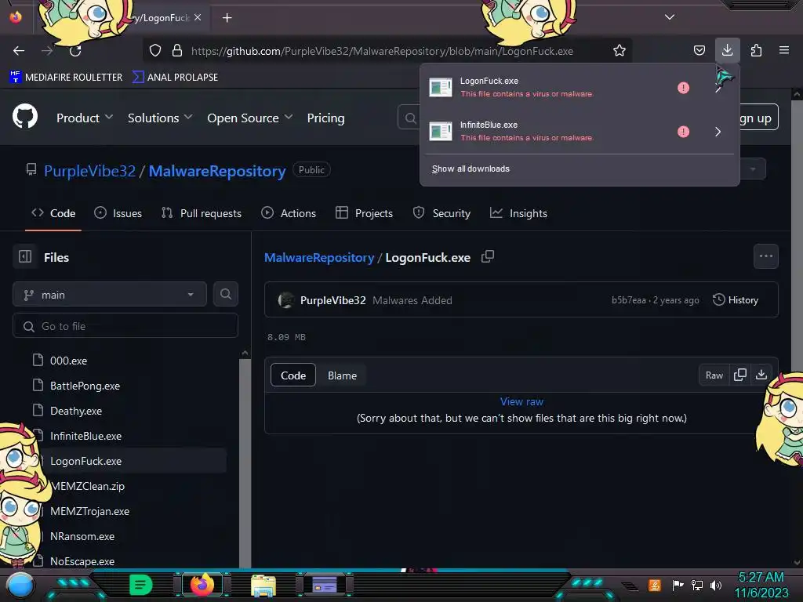Save page to Pocket icon
Screen dimensions: 803x602
coord(699,51)
